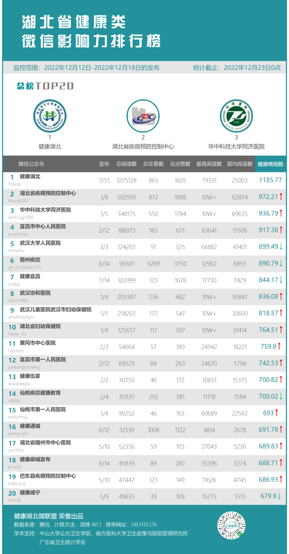Click the 微信影响力排行榜 title line
This screenshot has height=554, width=289.
click(x=91, y=41)
